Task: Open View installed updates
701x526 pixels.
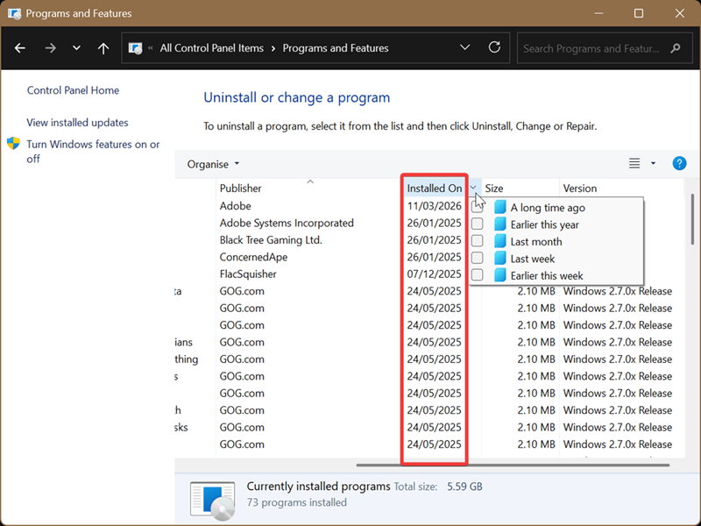Action: [x=77, y=123]
